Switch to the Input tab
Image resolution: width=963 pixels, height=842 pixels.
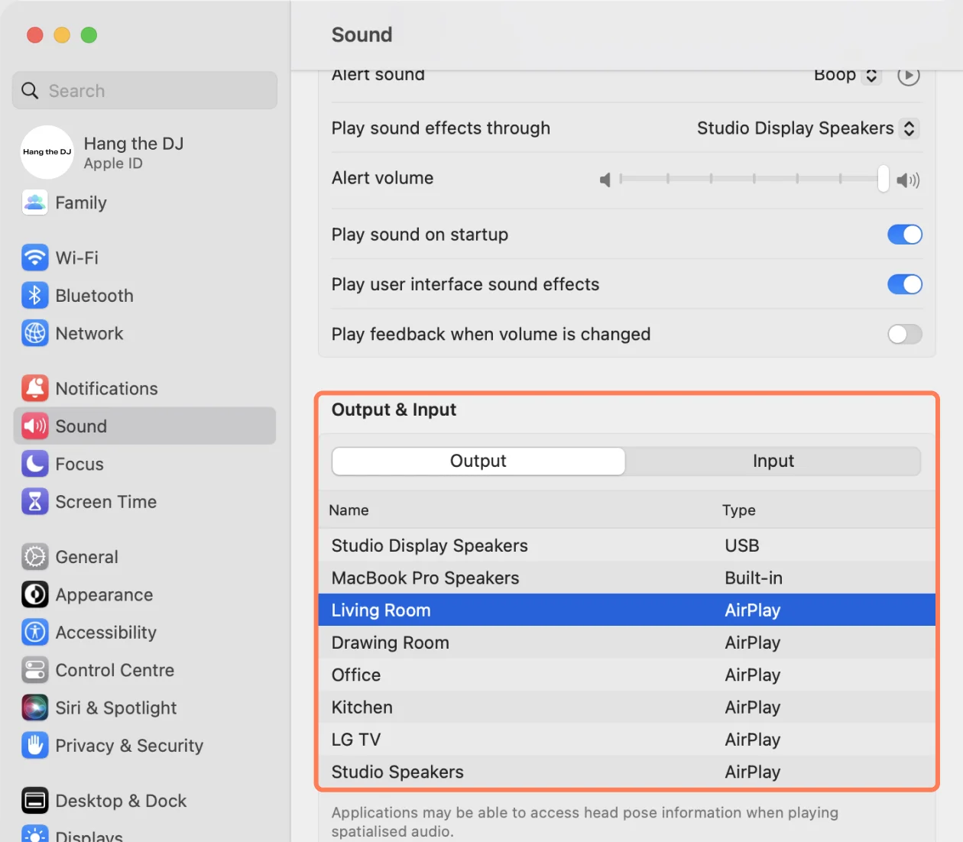coord(773,461)
